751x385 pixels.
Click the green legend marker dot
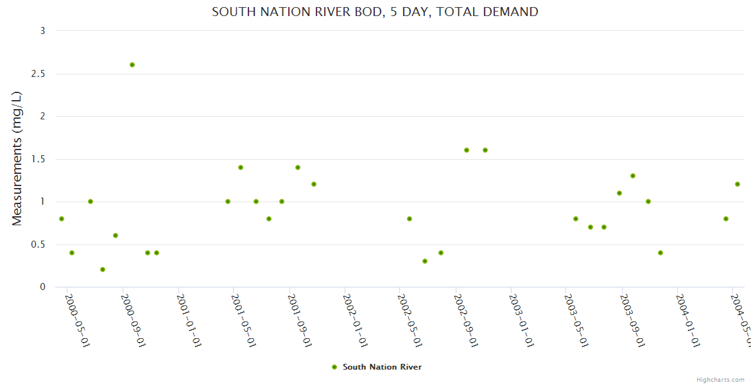point(334,367)
